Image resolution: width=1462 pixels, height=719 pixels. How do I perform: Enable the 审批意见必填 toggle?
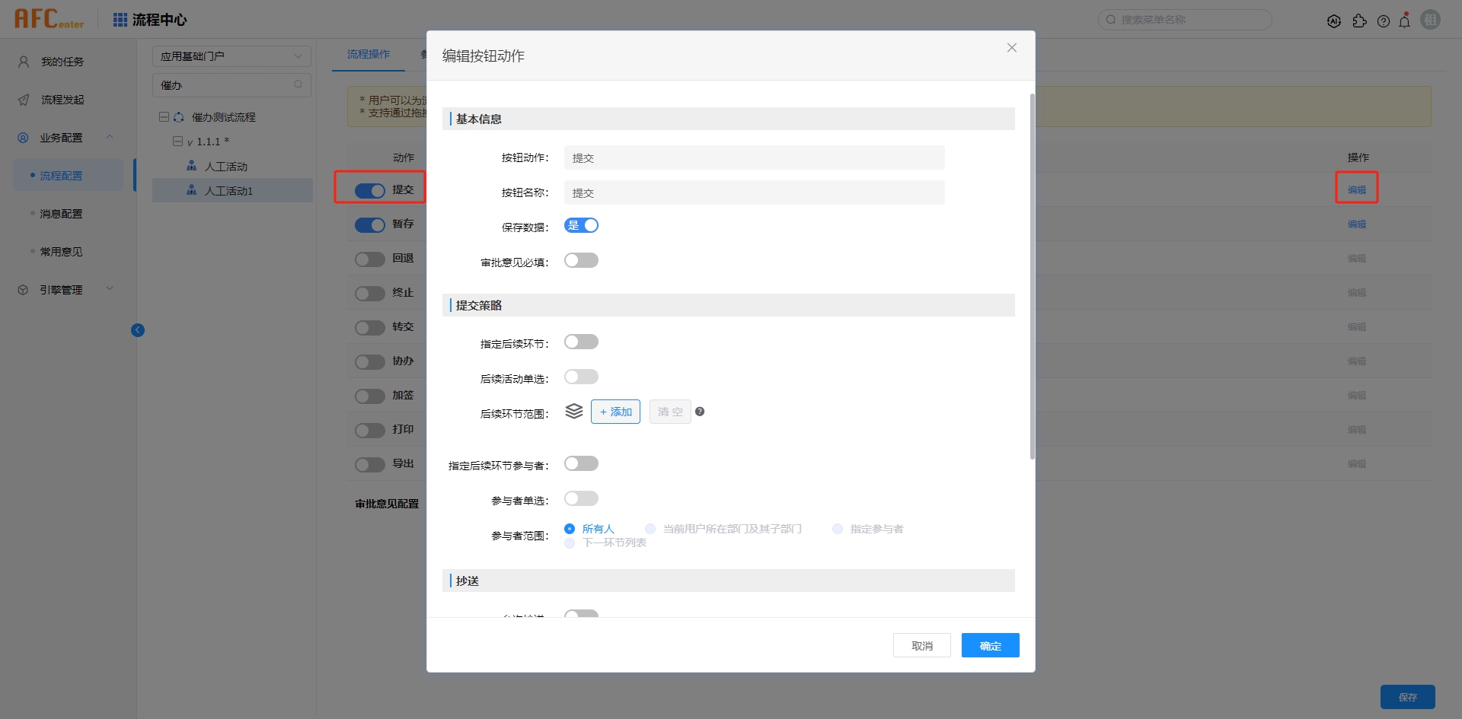581,261
